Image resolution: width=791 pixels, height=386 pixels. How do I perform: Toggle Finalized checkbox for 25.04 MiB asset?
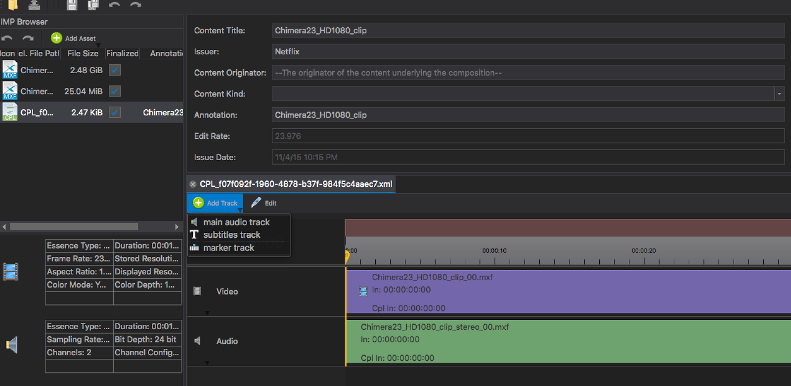tap(115, 91)
